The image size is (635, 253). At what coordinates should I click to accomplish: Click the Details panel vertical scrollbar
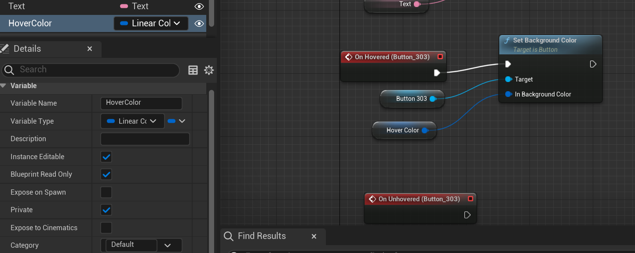(212, 171)
